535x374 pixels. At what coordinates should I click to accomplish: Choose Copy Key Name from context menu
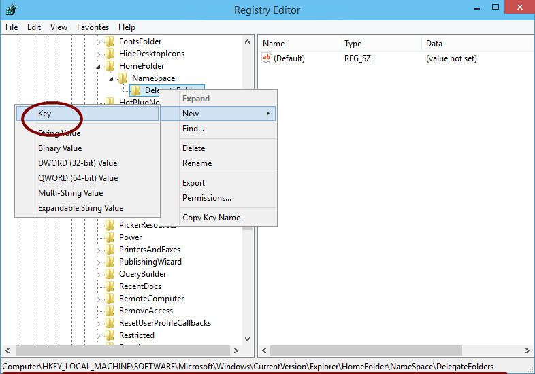pyautogui.click(x=211, y=218)
